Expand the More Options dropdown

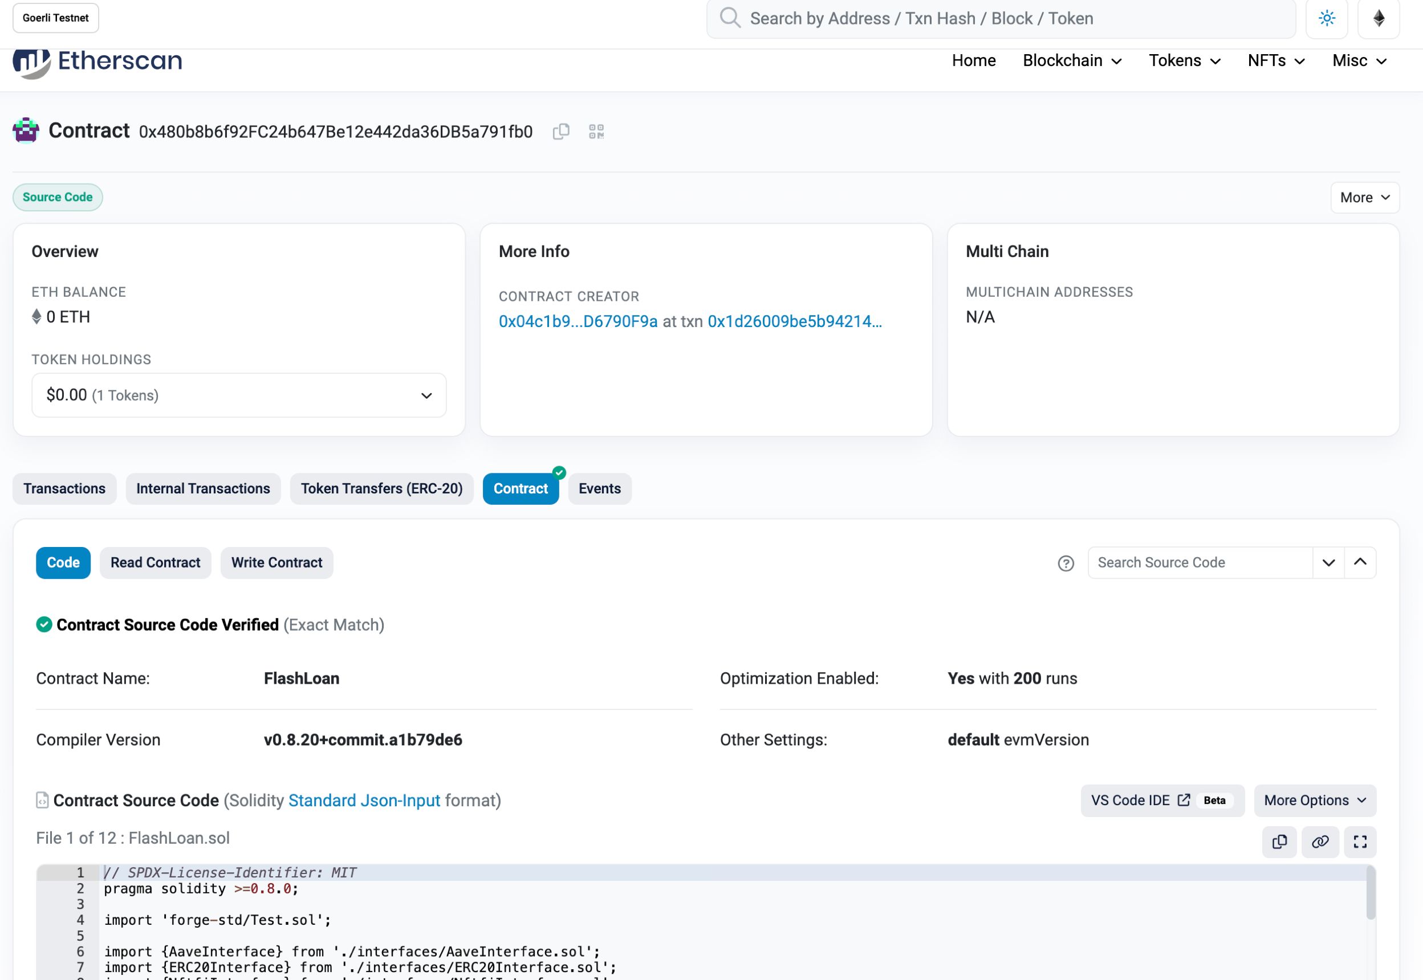(1315, 801)
